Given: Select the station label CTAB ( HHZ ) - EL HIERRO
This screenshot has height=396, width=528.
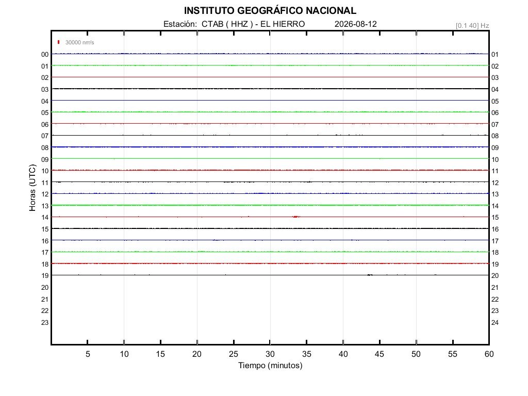Looking at the screenshot, I should pyautogui.click(x=253, y=24).
